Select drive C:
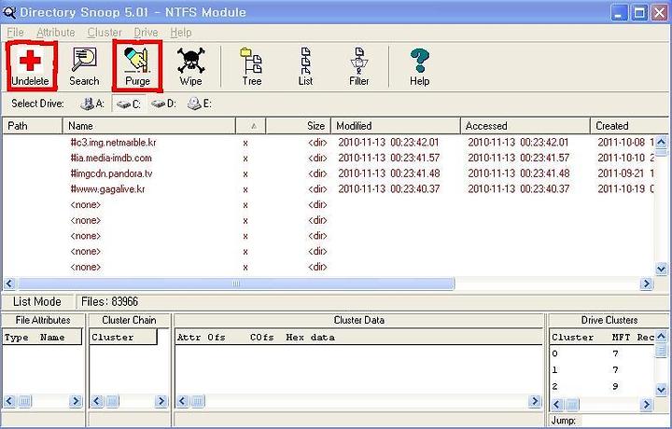Screen dimensions: 672x429 129,104
